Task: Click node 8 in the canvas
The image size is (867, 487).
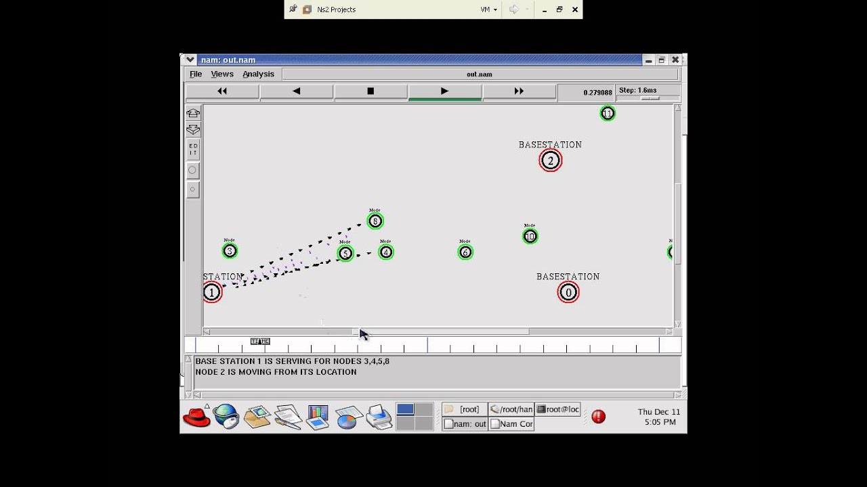Action: [375, 221]
